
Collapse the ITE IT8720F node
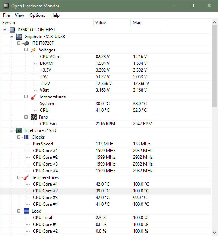point(19,43)
